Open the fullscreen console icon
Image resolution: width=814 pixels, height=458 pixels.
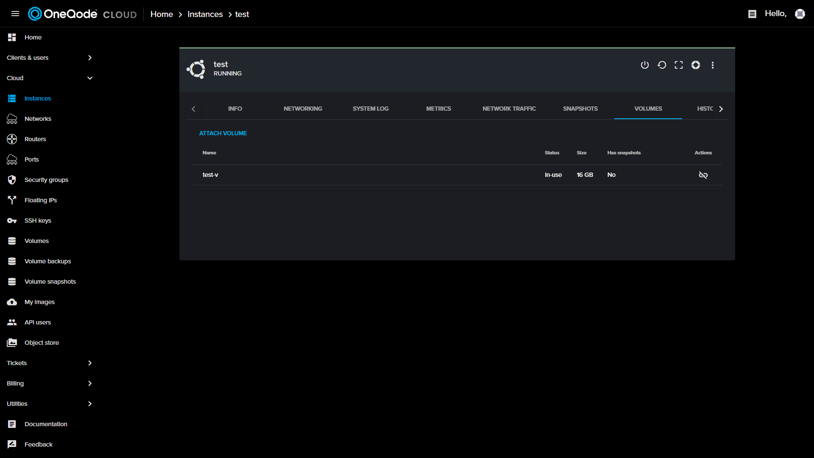(x=678, y=65)
